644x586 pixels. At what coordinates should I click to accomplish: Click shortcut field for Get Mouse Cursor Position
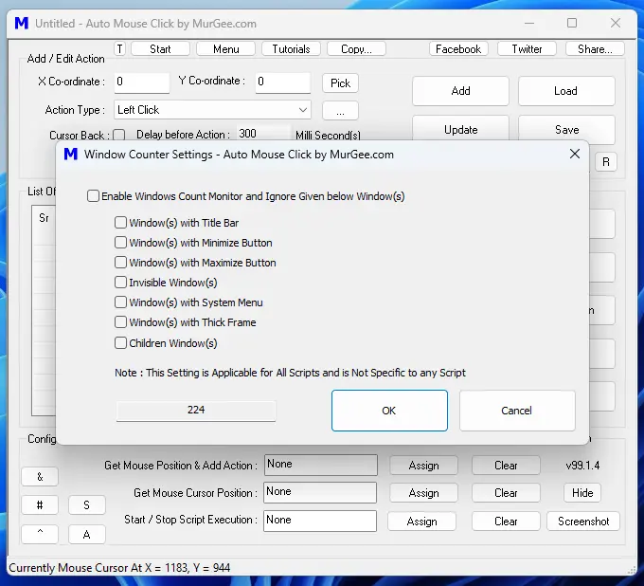[x=320, y=492]
